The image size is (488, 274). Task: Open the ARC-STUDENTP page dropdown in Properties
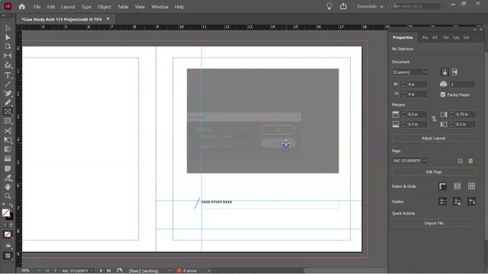pyautogui.click(x=409, y=161)
